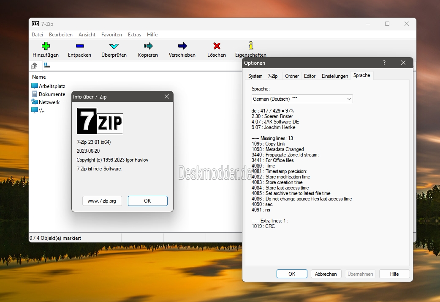440x302 pixels.
Task: Click the \\. monitor icon in list
Action: 35,110
